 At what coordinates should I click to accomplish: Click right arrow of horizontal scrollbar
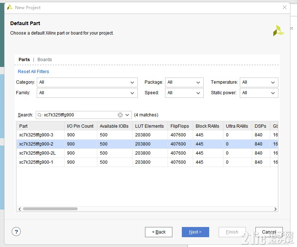275,209
